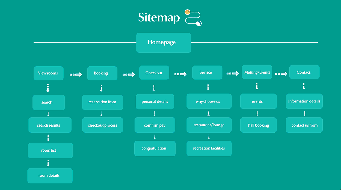Image resolution: width=341 pixels, height=190 pixels.
Task: Select the checkout process node
Action: pos(103,125)
